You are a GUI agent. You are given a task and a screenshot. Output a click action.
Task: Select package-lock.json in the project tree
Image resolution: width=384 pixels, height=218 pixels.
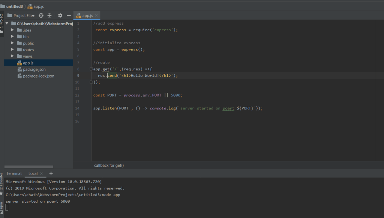point(38,76)
